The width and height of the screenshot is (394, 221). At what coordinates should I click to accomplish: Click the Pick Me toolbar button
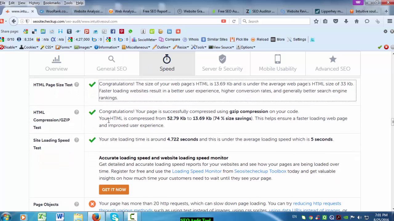click(239, 39)
